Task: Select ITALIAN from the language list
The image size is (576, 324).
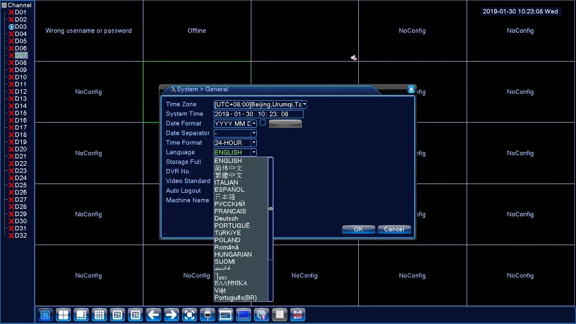Action: pos(226,182)
